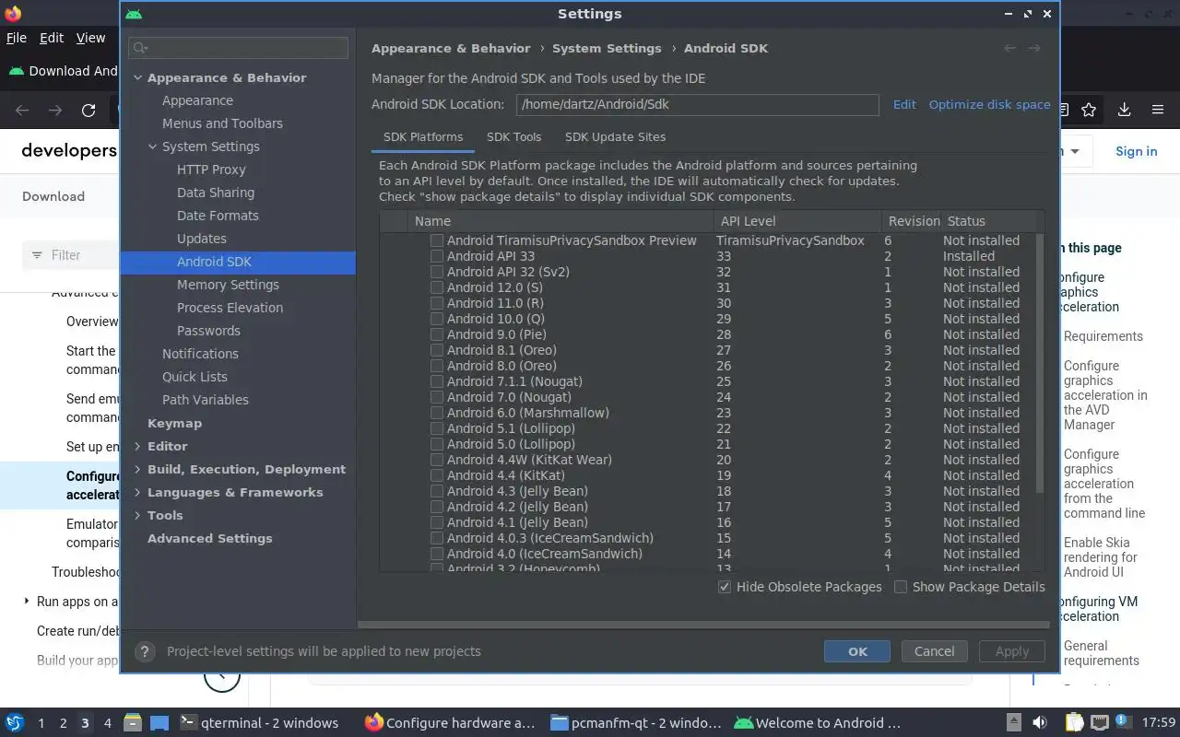Click Sign in on developers page

[x=1136, y=151]
